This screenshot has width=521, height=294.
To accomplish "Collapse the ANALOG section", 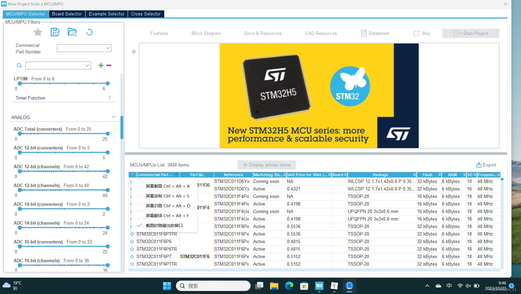I will (114, 117).
